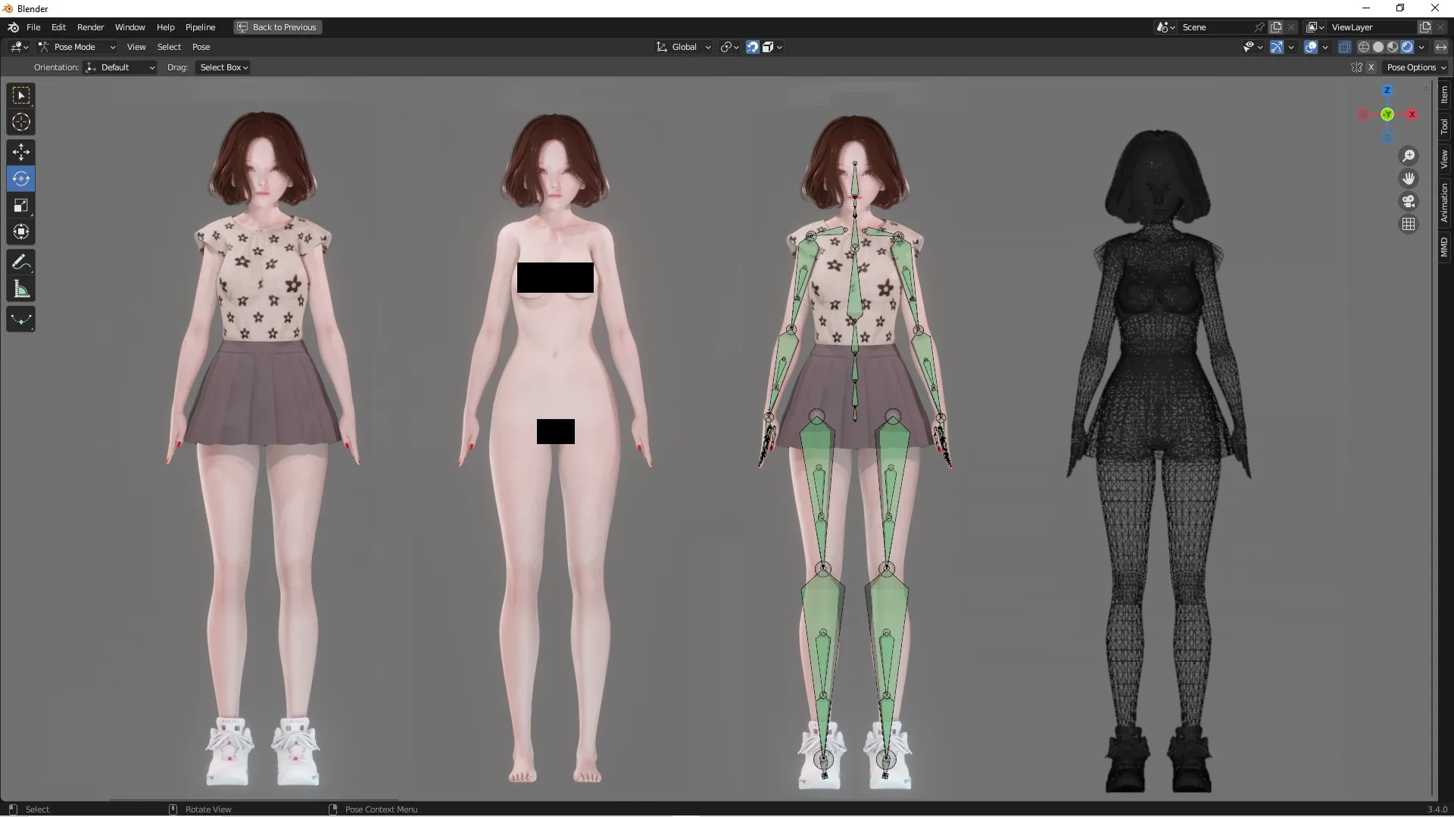
Task: Toggle snapping magnet
Action: click(x=753, y=47)
